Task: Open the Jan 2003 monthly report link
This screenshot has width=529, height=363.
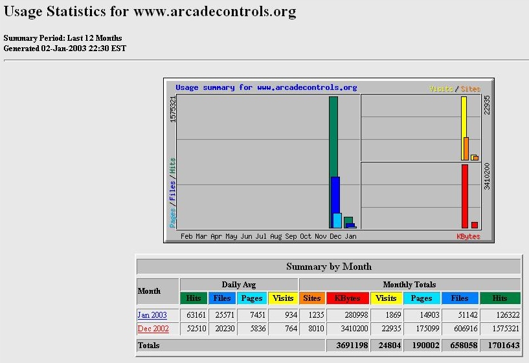Action: click(x=152, y=315)
